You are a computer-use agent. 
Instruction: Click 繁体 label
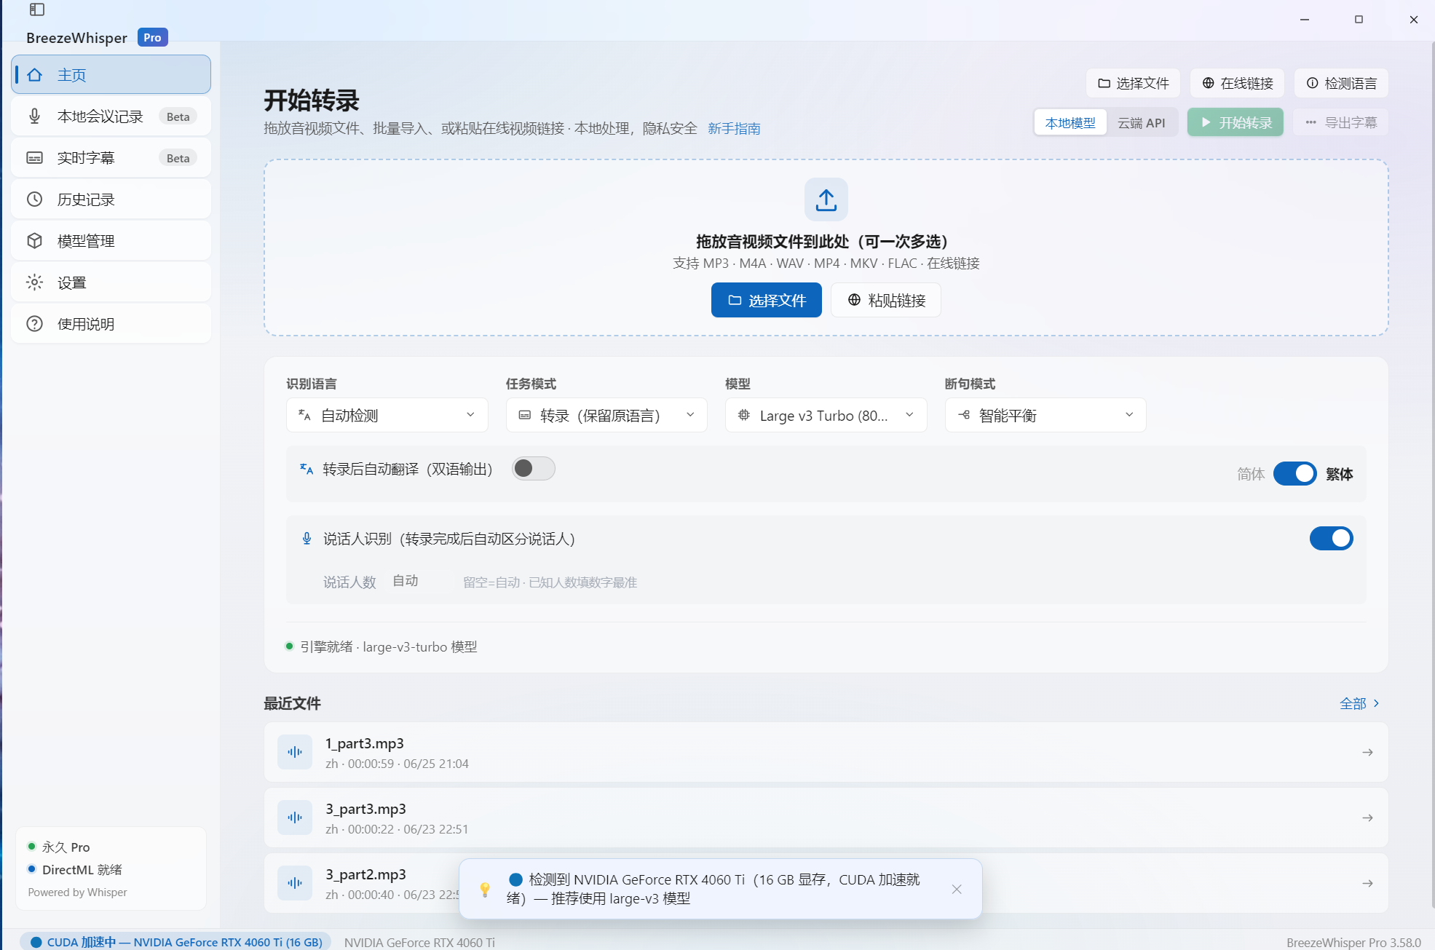(x=1339, y=474)
